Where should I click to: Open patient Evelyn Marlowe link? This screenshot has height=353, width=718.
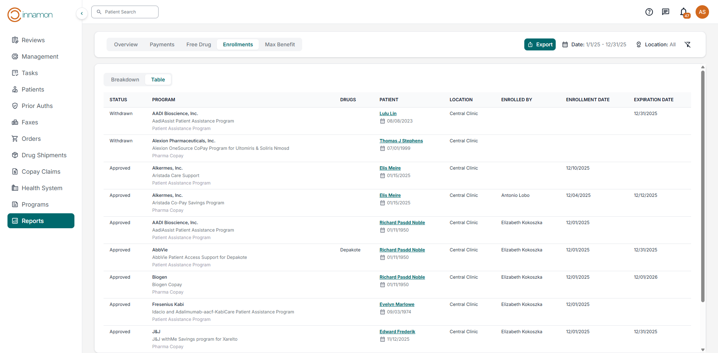[397, 304]
